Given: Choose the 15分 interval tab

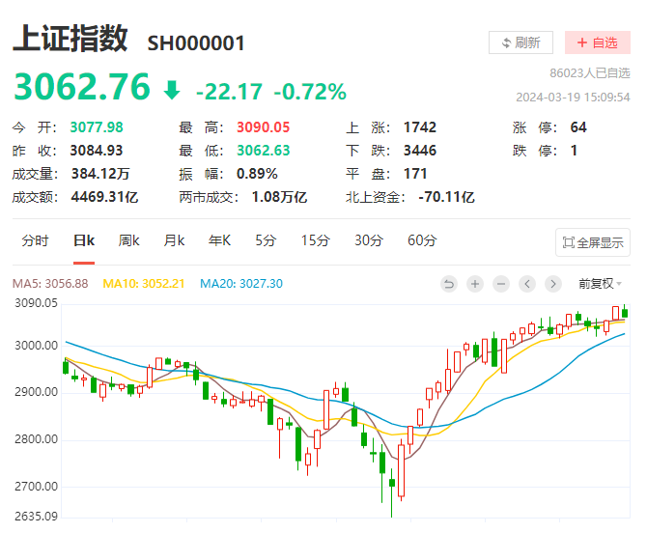Looking at the screenshot, I should tap(315, 240).
